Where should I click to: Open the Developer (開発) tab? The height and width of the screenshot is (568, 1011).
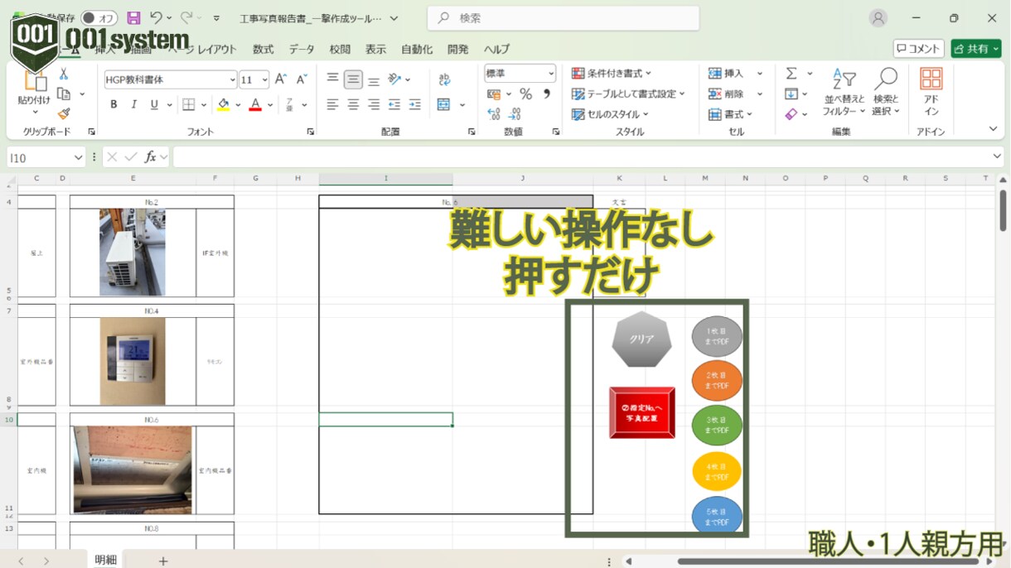click(x=457, y=50)
